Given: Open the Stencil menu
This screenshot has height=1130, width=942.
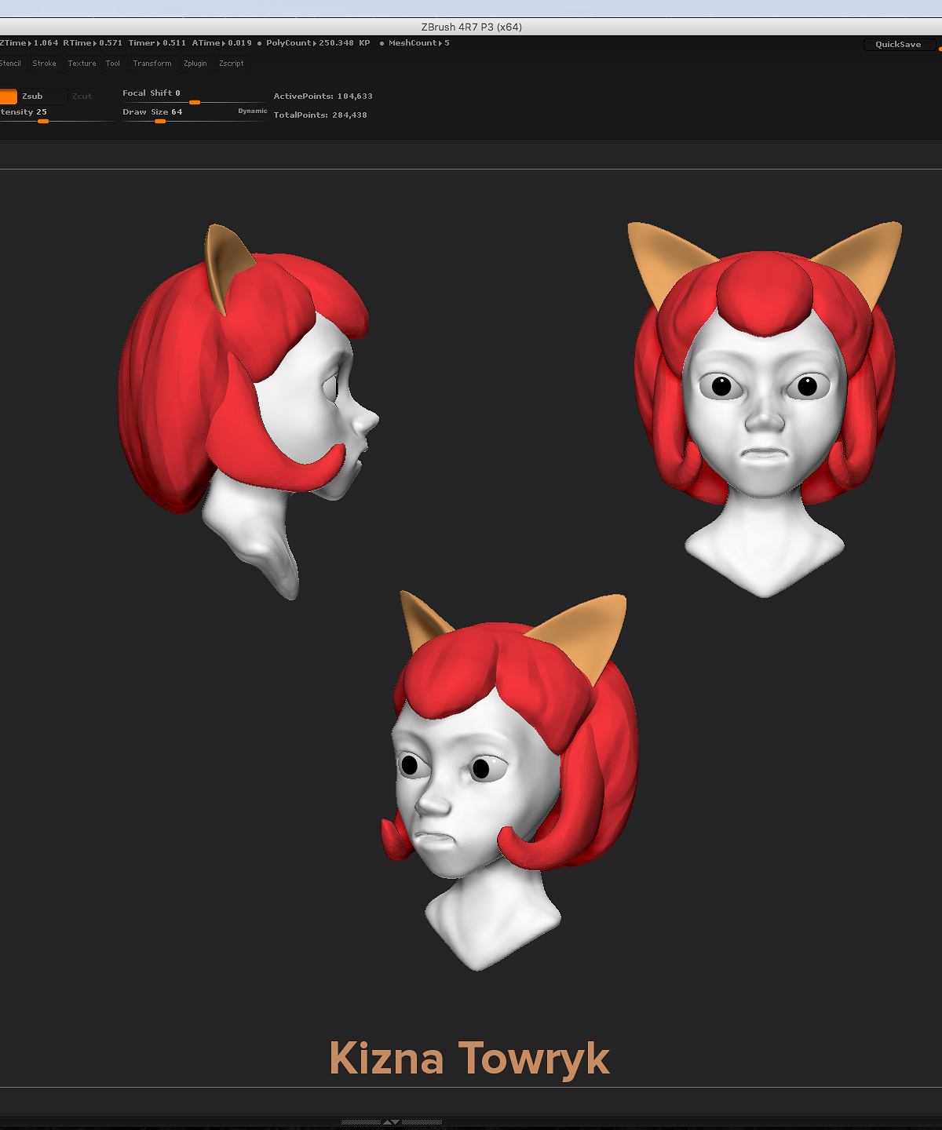Looking at the screenshot, I should tap(11, 64).
